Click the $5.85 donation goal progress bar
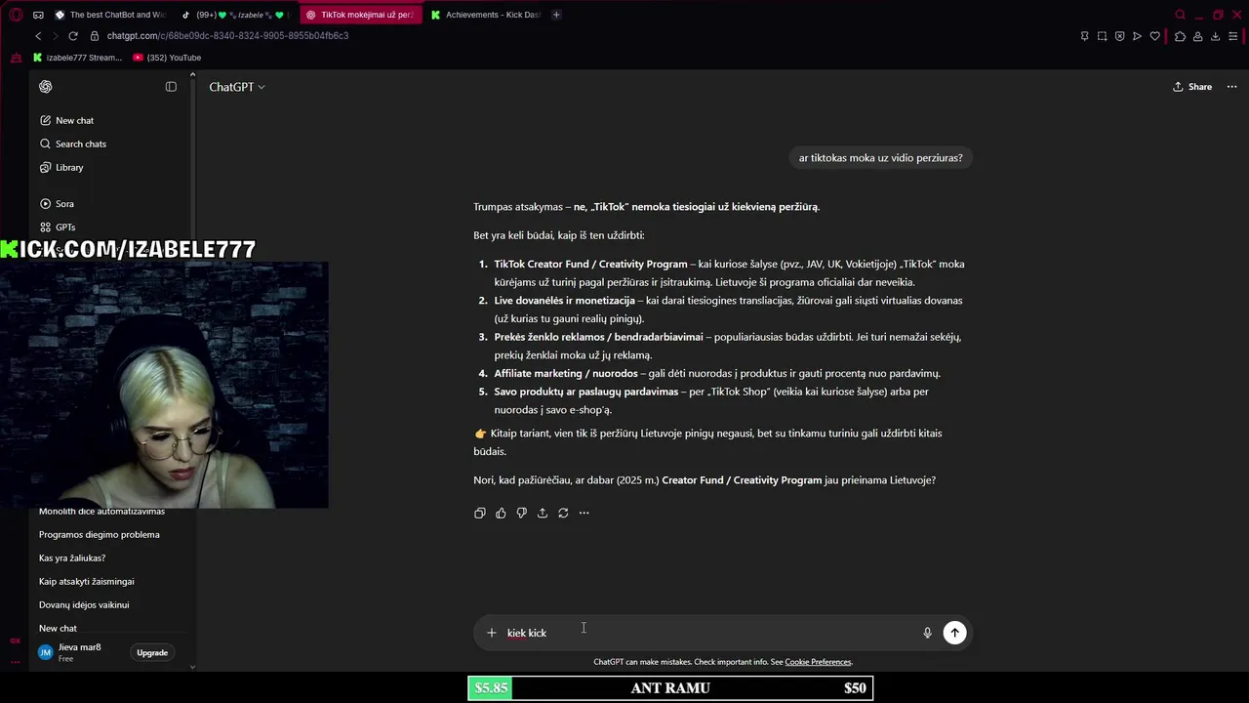The width and height of the screenshot is (1249, 703). tap(670, 688)
